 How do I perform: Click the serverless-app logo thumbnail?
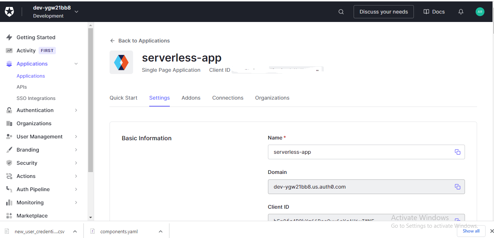click(121, 62)
